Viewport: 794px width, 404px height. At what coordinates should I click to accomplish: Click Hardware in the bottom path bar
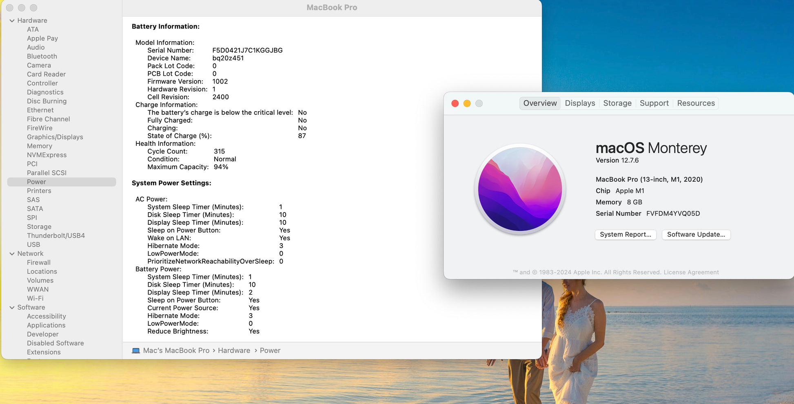pos(234,351)
